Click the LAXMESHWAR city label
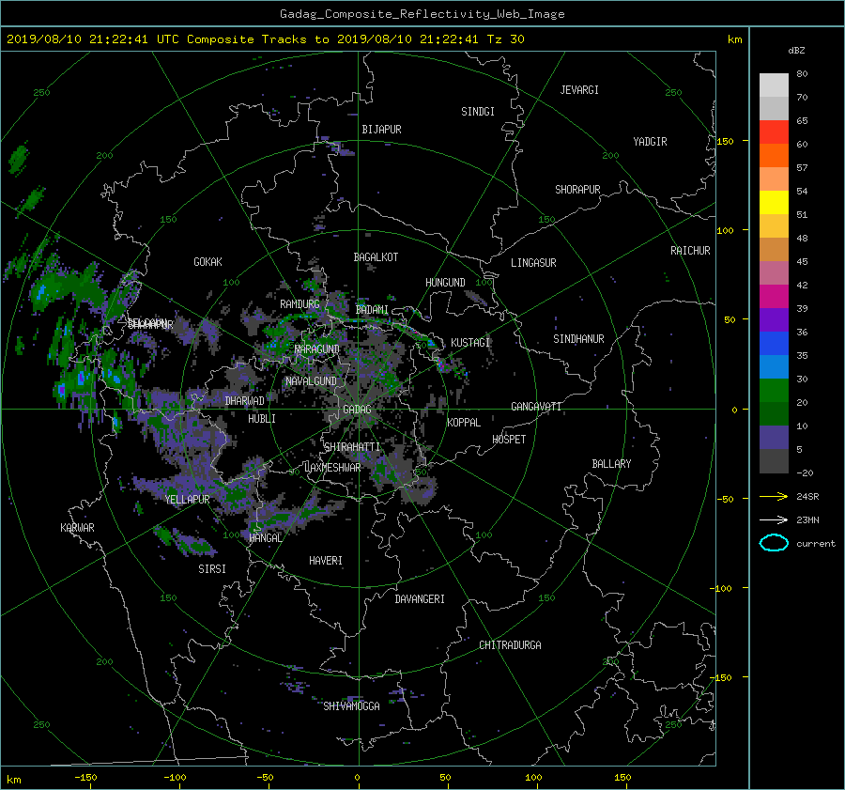This screenshot has height=790, width=845. [x=332, y=468]
